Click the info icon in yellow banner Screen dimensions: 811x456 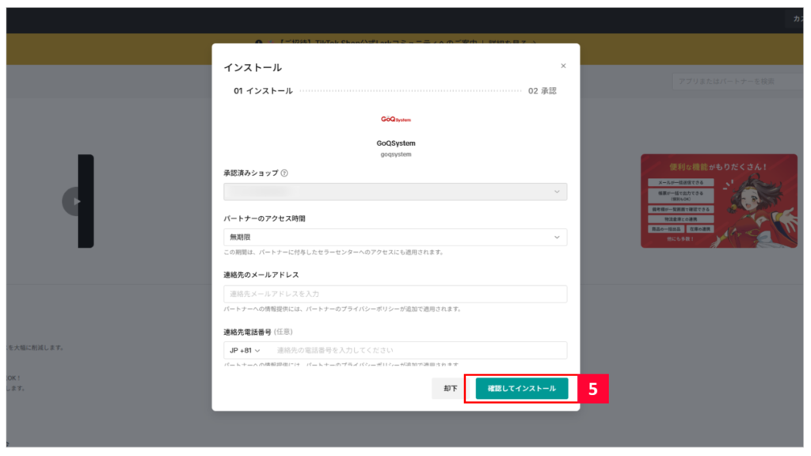click(x=260, y=42)
